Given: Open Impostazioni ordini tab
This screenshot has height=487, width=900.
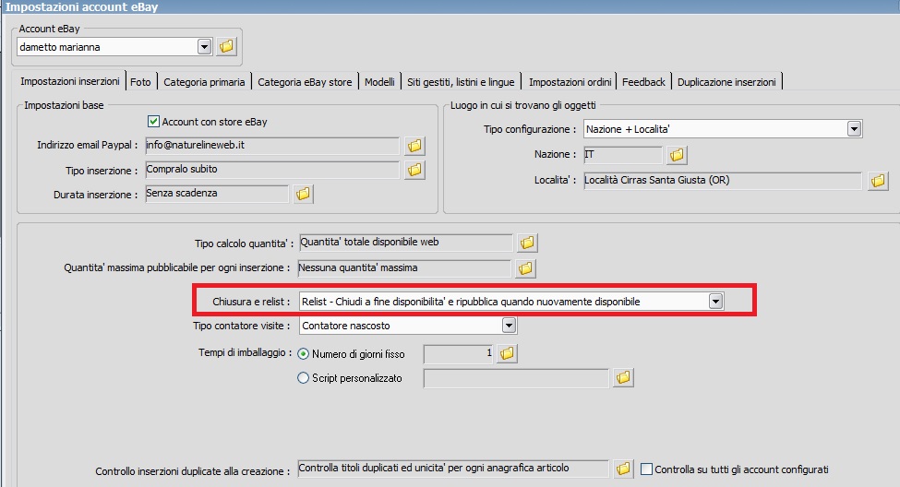Looking at the screenshot, I should pyautogui.click(x=570, y=82).
